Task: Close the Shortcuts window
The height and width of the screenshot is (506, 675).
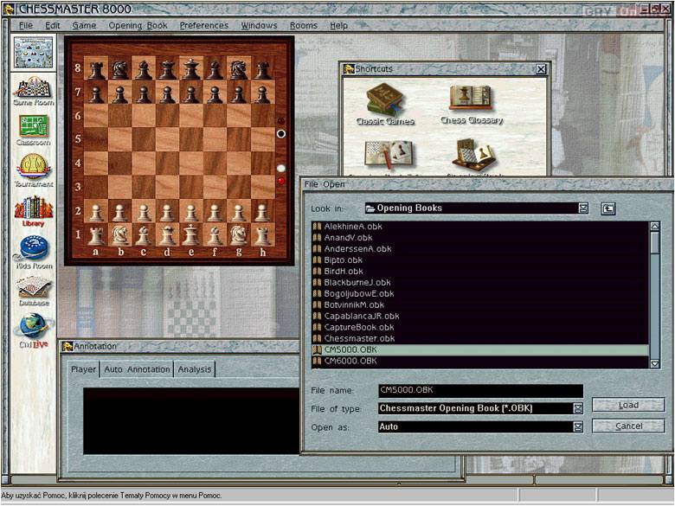Action: click(x=541, y=69)
